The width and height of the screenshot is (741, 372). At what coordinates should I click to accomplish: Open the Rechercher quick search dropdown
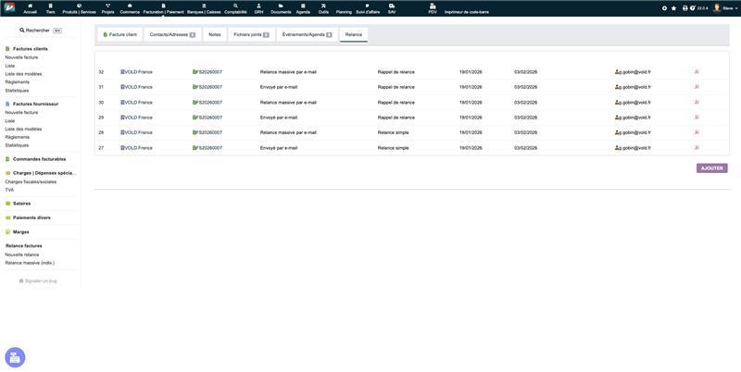pos(39,31)
